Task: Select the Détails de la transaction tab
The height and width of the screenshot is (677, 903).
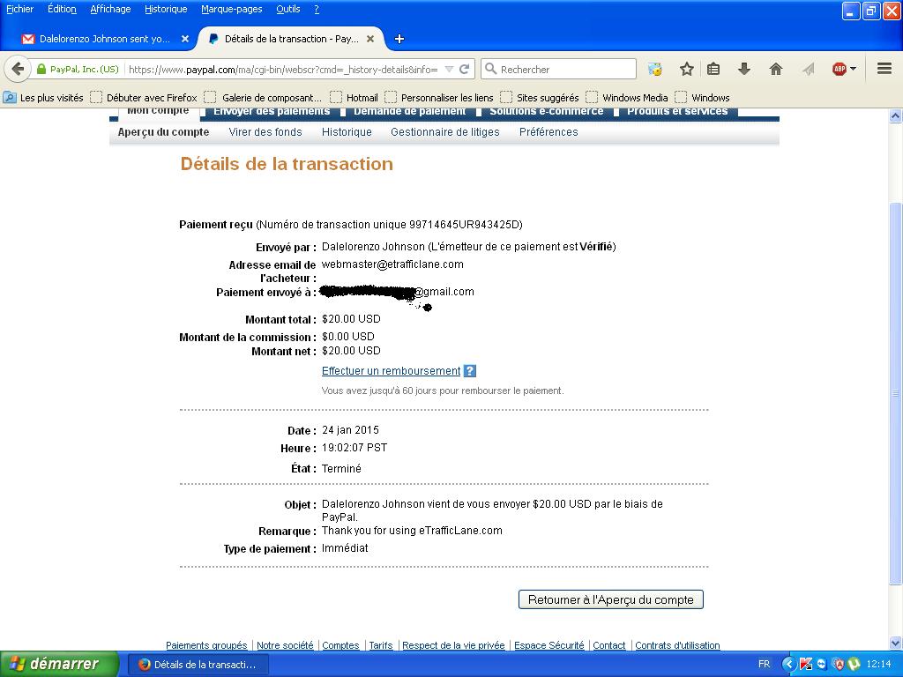Action: [x=291, y=39]
